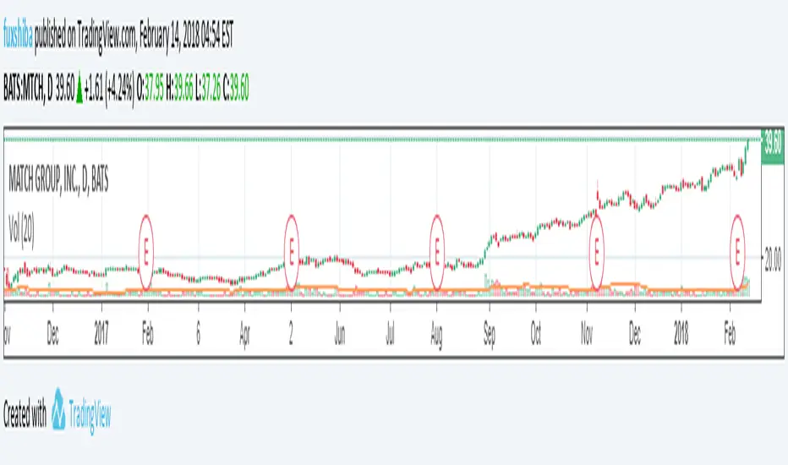Select the Vol (20) indicator legend
Viewport: 788px width, 465px height.
[21, 231]
